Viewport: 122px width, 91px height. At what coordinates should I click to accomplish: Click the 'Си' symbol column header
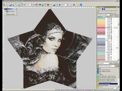click(x=112, y=17)
